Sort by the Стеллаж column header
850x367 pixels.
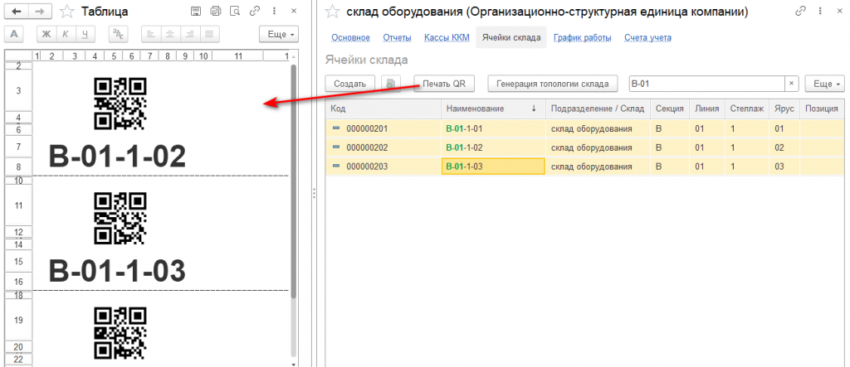[x=746, y=109]
